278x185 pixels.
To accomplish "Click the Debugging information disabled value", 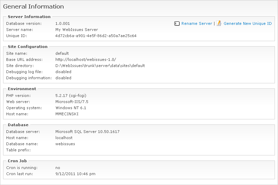I will (63, 78).
